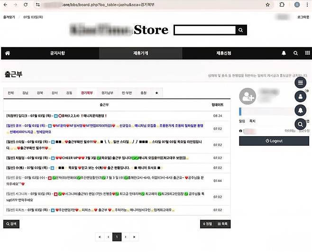The image size is (312, 252).
Task: Open the [일산] 큐브 post
Action: point(105,129)
